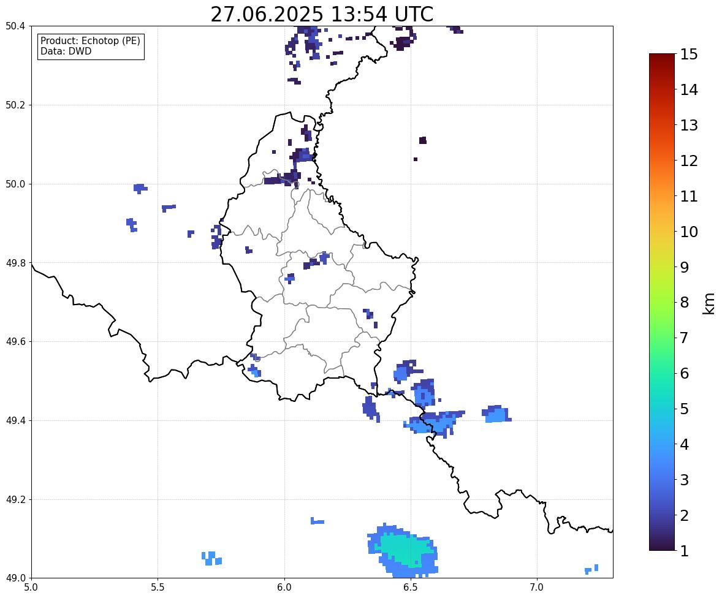
Task: Click the 'Product: Echotop (PE)' text line
Action: coord(90,41)
